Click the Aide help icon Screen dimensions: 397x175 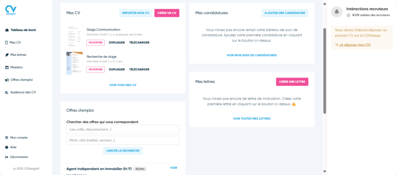point(7,147)
